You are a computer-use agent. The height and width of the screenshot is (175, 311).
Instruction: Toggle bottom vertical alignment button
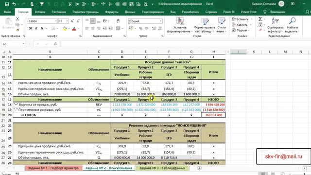[x=99, y=21]
